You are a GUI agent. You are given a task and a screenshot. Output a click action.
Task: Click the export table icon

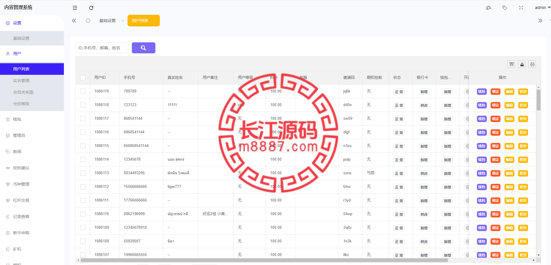click(522, 64)
